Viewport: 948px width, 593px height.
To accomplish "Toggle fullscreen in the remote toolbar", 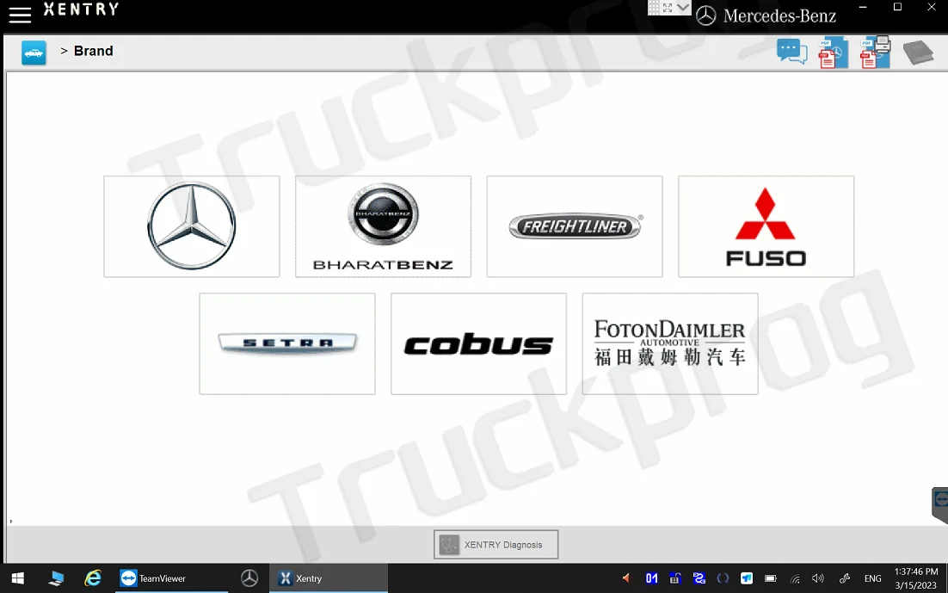I will (668, 7).
